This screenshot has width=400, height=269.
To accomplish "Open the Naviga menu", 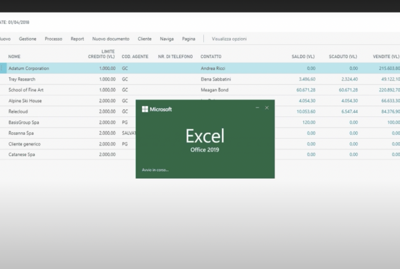I will point(167,39).
